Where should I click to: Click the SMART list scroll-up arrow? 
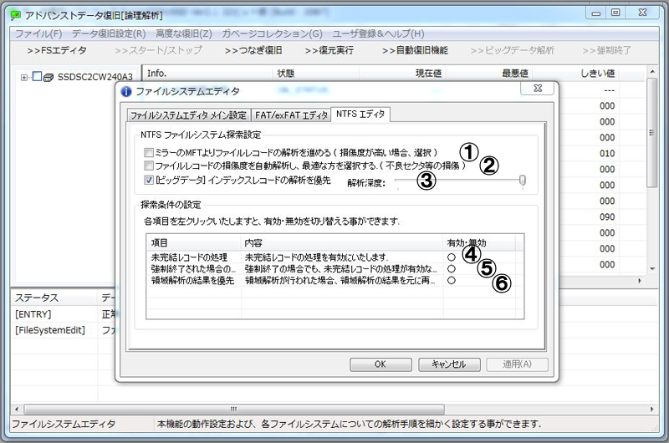coord(652,71)
